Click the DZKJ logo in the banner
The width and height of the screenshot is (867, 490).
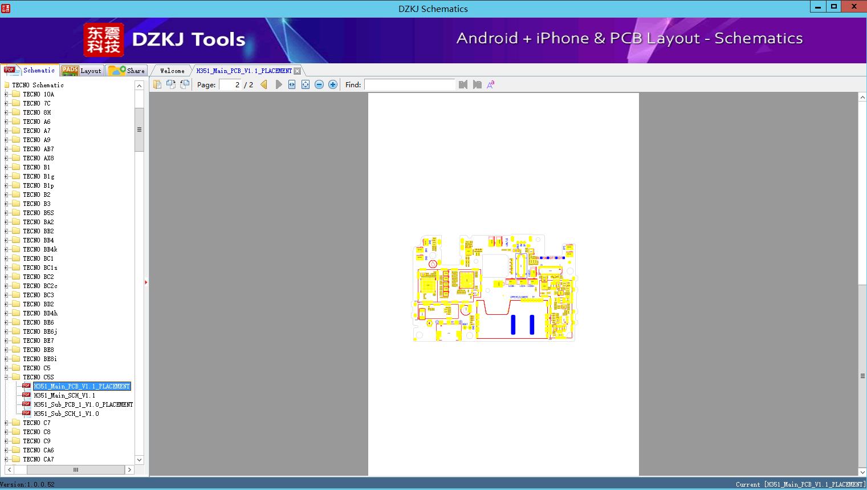pos(103,40)
